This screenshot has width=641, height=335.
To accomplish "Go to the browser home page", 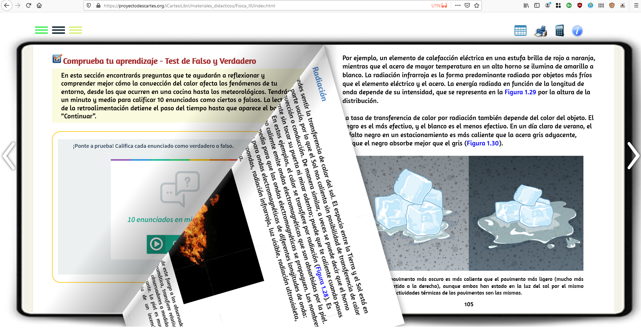I will 39,5.
